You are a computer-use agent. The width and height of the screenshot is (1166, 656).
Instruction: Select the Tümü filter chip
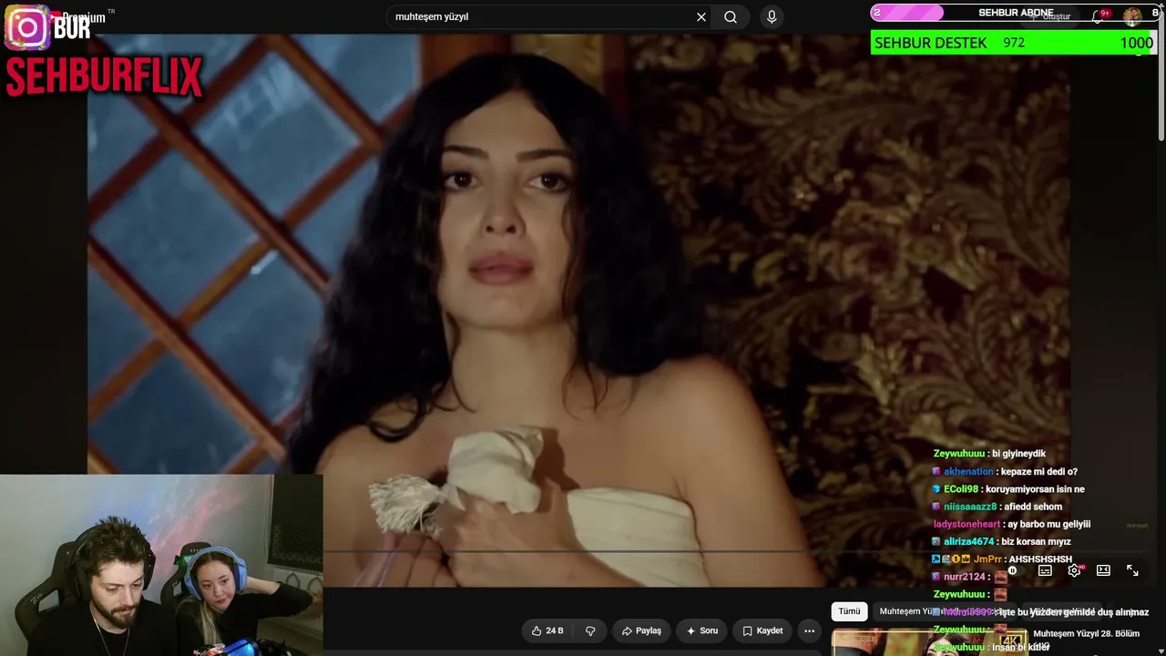(849, 611)
